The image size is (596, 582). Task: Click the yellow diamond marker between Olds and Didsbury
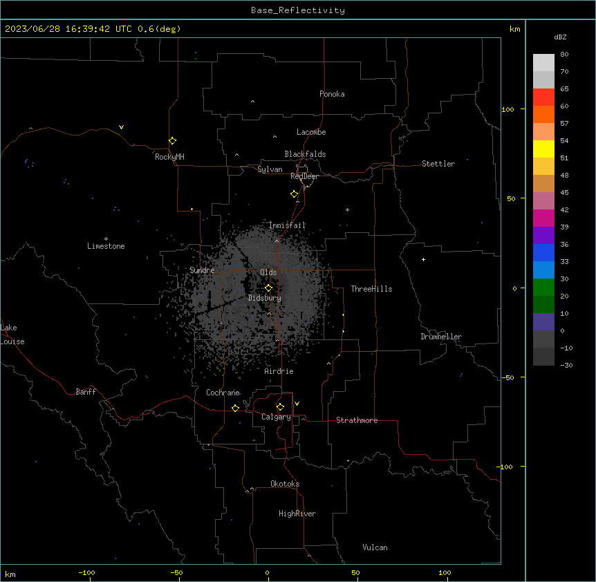click(269, 288)
